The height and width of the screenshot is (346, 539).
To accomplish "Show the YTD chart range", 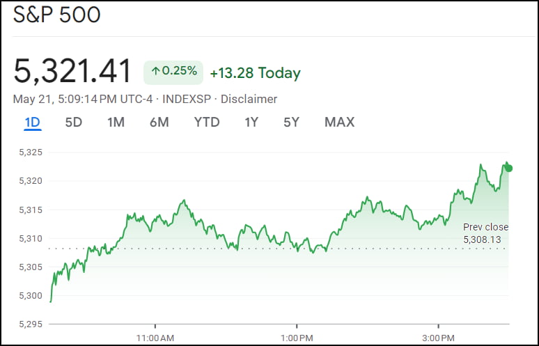I will (x=207, y=123).
